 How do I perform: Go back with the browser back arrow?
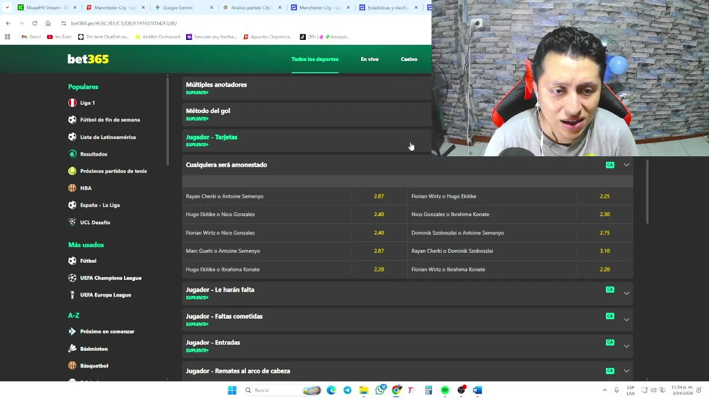(8, 23)
